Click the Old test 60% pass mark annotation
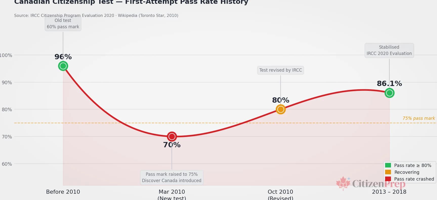Image resolution: width=437 pixels, height=200 pixels. pyautogui.click(x=63, y=24)
